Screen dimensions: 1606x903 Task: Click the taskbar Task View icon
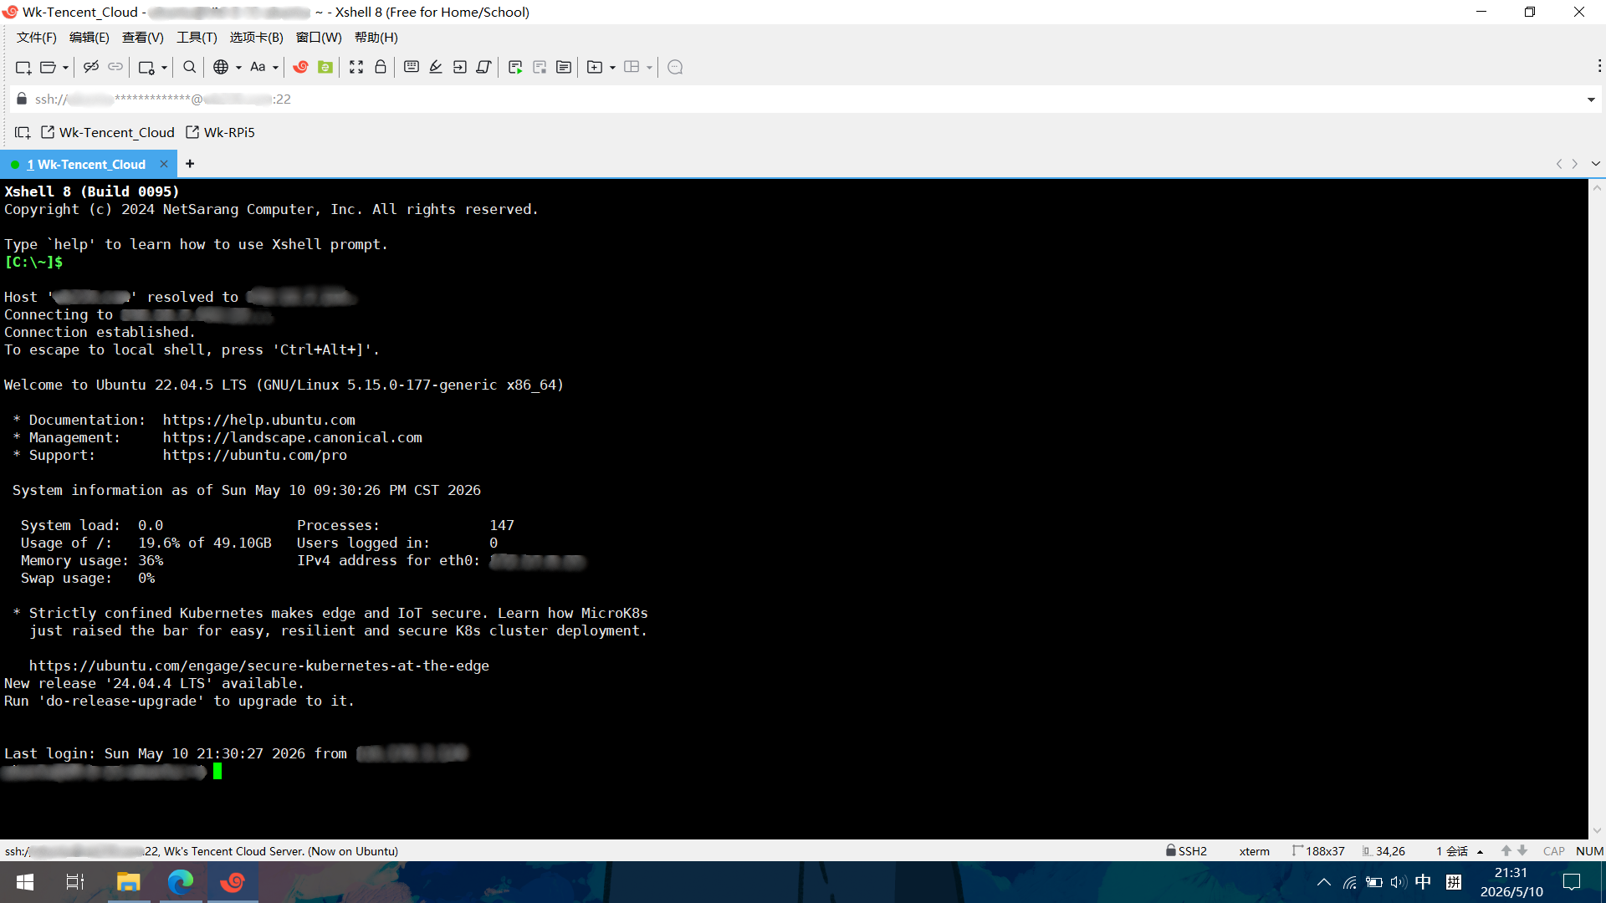point(75,882)
